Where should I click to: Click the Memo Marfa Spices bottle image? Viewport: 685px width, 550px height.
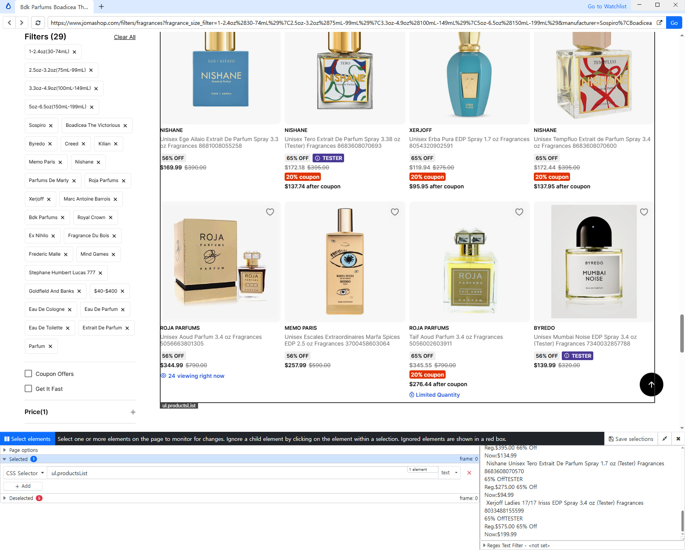[345, 262]
